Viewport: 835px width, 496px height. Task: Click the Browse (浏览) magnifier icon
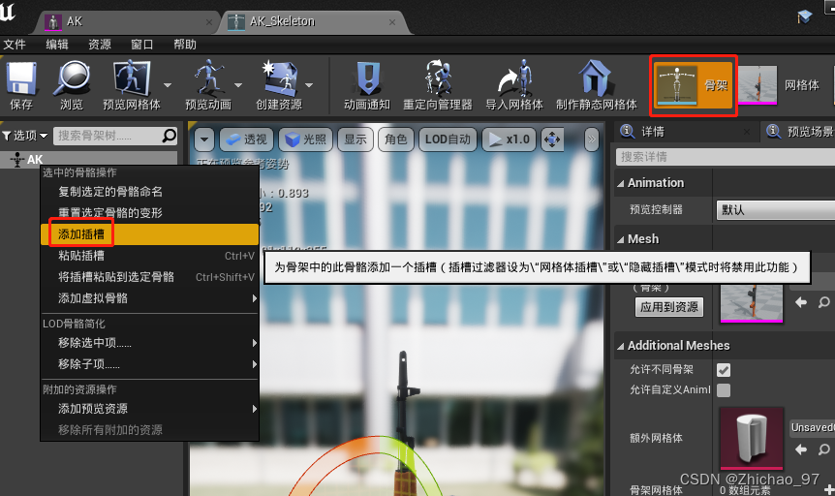tap(72, 78)
